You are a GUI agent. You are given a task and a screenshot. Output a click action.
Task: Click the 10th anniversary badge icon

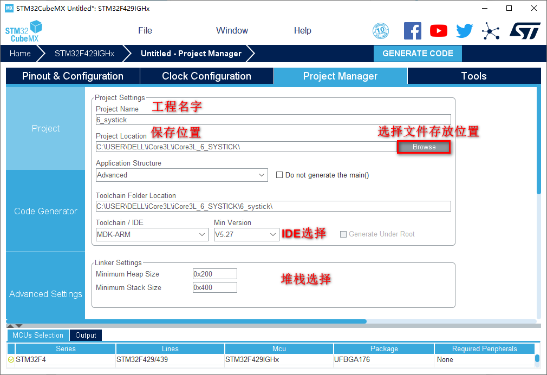tap(381, 31)
